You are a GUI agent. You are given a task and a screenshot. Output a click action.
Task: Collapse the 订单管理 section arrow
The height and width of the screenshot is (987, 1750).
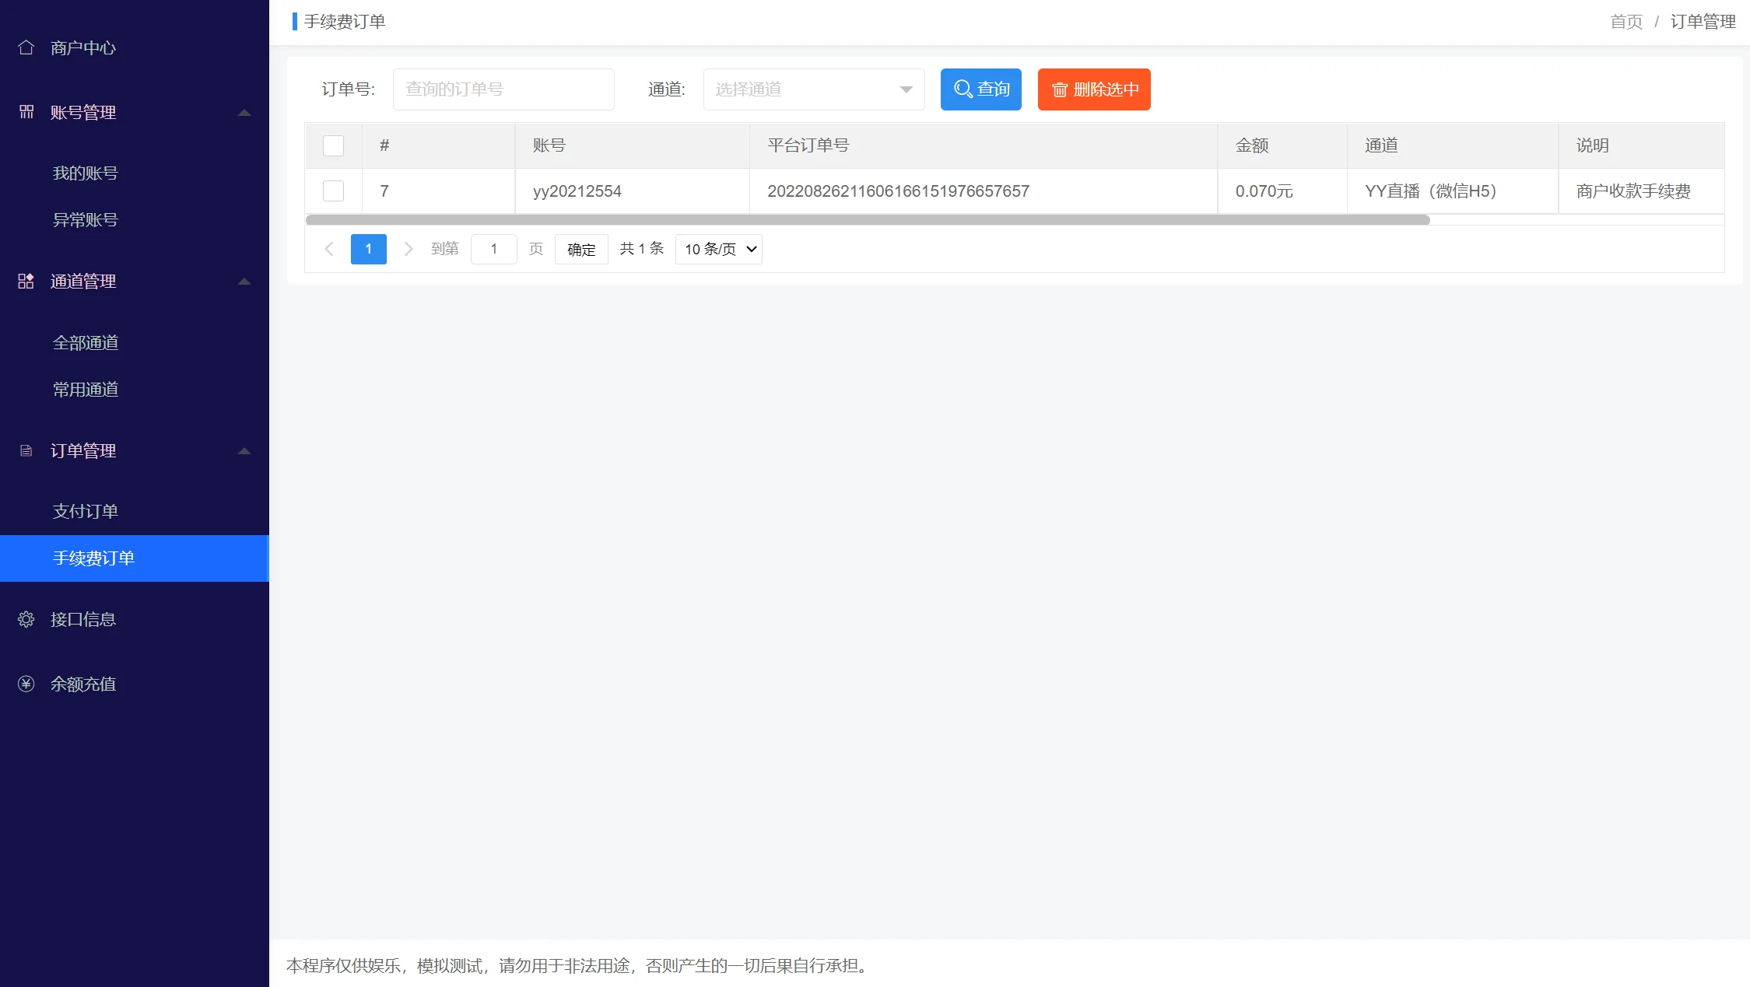[x=244, y=451]
